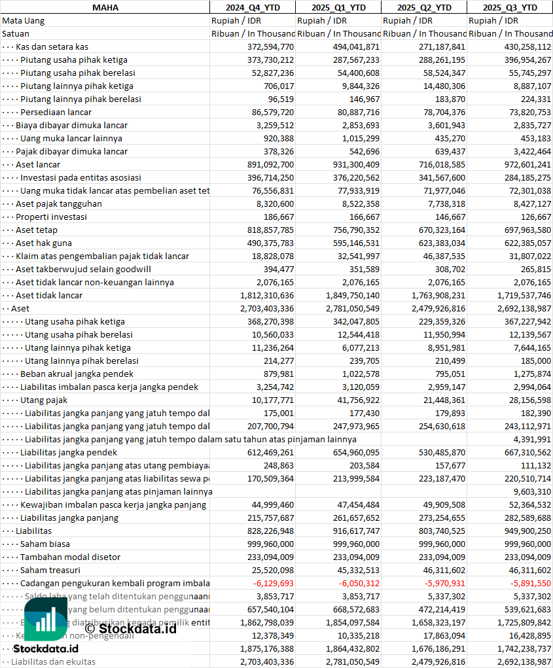Click value 12,378,349 kepentingan non-pengendali

[x=273, y=636]
